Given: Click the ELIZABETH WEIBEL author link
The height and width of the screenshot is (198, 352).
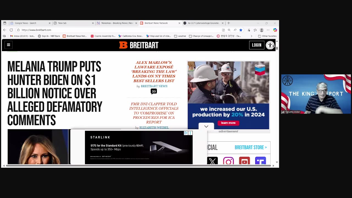Looking at the screenshot, I should (154, 128).
